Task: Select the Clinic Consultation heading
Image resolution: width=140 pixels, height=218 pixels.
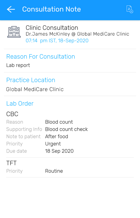Action: 52,28
